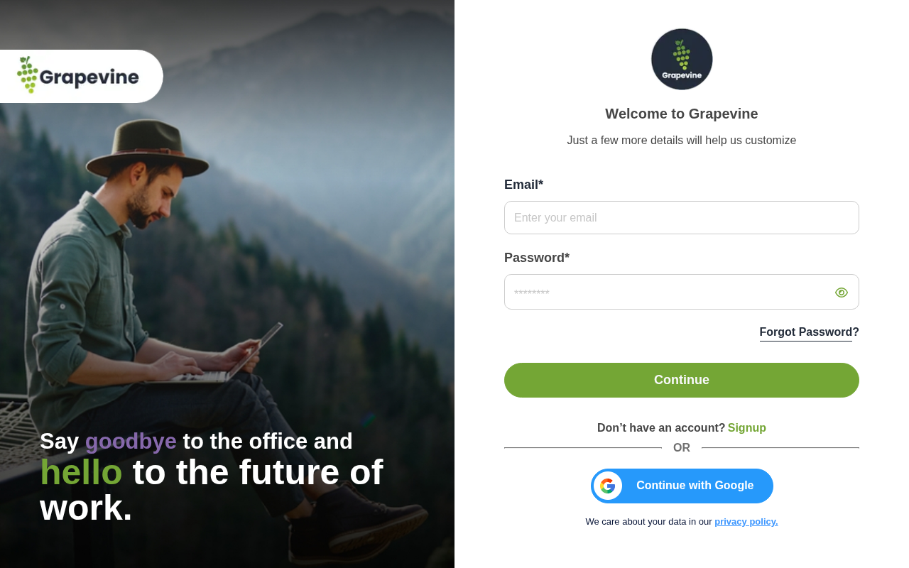
Task: Click the OR divider text
Action: [682, 448]
